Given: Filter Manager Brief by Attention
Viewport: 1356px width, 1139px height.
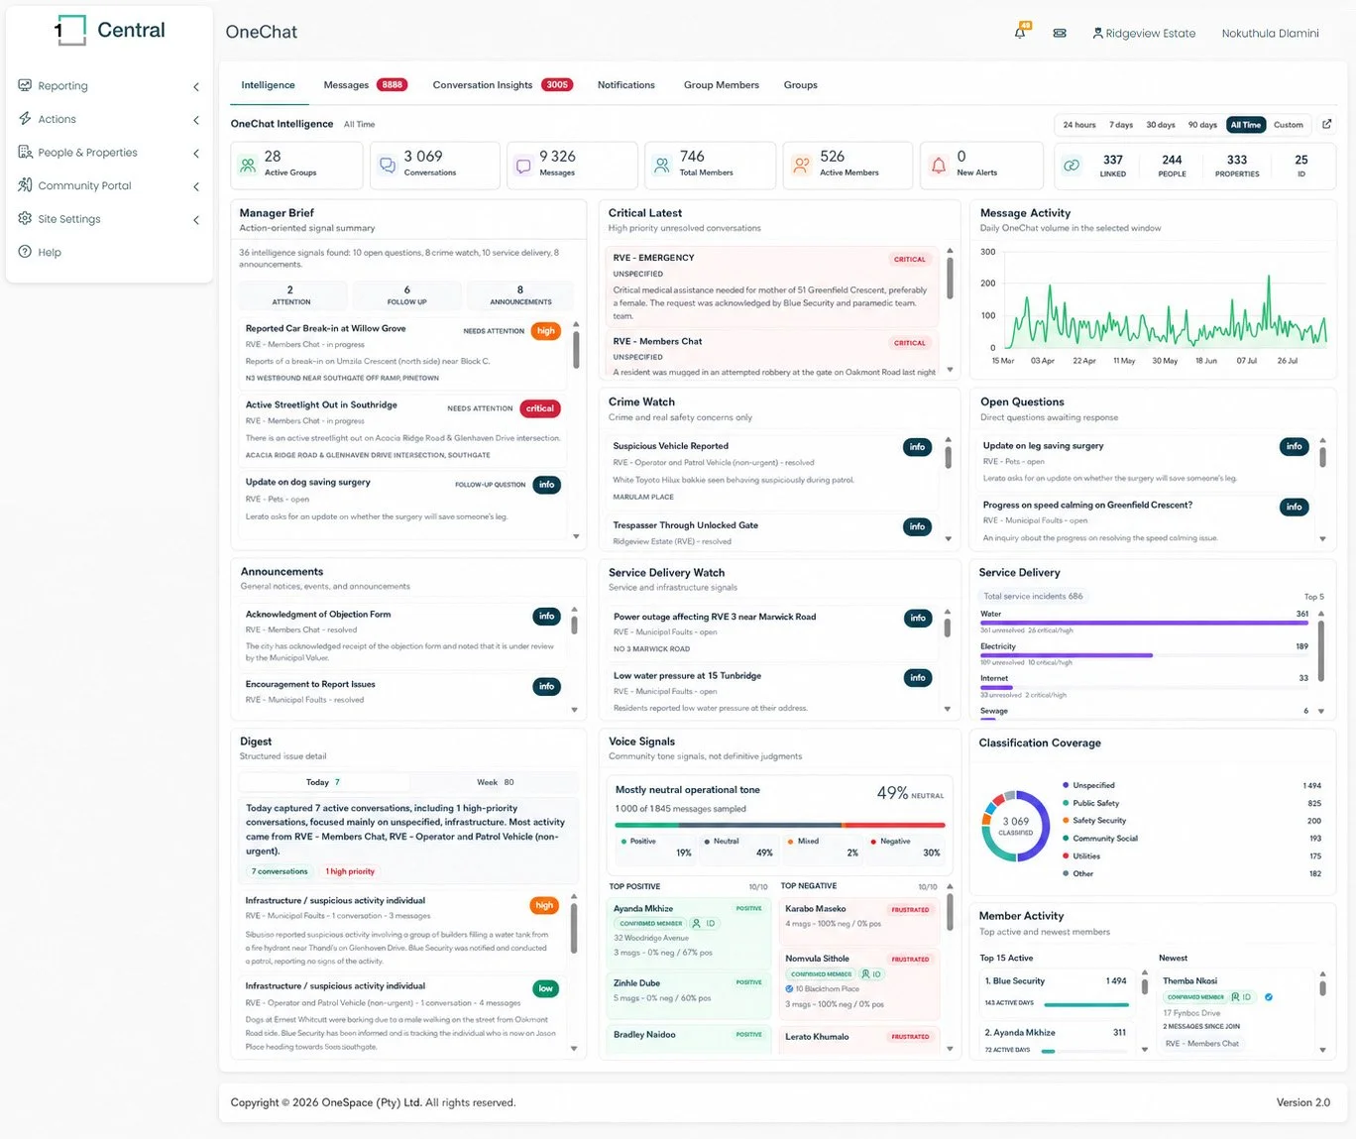Looking at the screenshot, I should [291, 295].
